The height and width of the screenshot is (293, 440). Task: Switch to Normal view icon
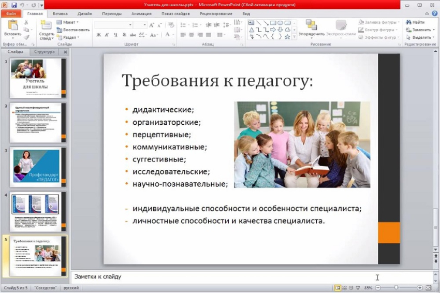click(x=338, y=288)
